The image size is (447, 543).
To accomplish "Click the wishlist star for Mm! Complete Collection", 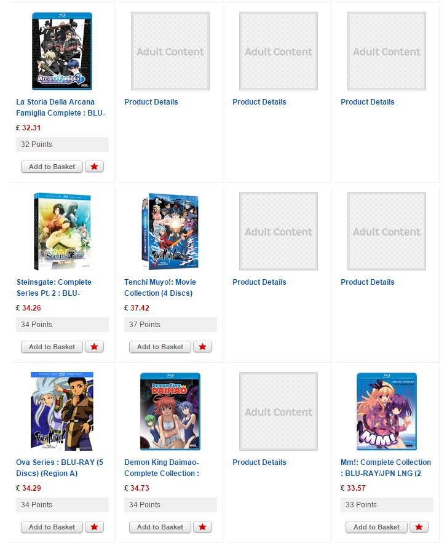I will (x=419, y=527).
